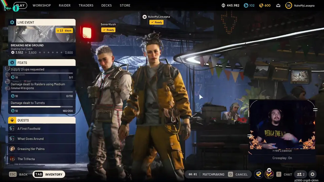This screenshot has width=324, height=182.
Task: Click the Q key icon
Action: 230,174
